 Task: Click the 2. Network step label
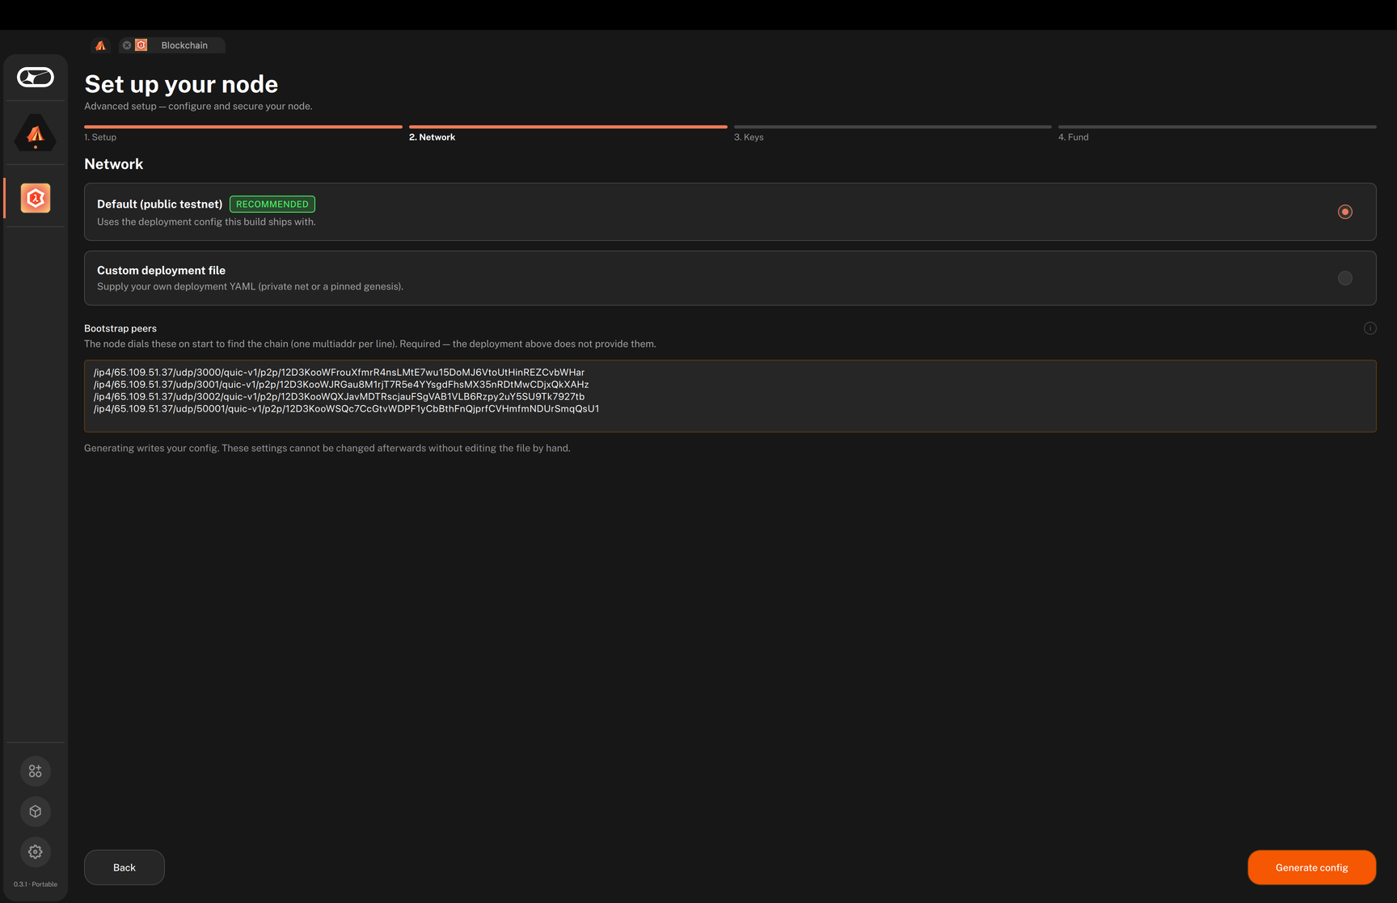(432, 137)
